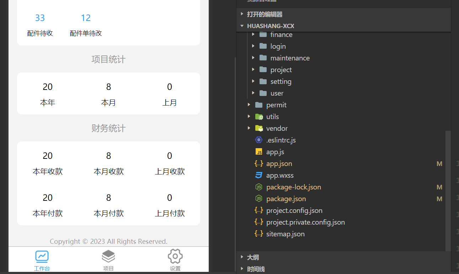This screenshot has height=274, width=459.
Task: Switch to the 工作台 tab label
Action: [x=42, y=268]
